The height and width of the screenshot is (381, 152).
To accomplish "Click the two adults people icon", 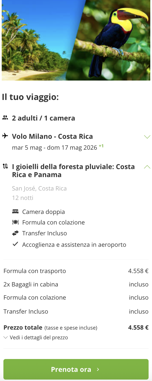I will (5, 118).
